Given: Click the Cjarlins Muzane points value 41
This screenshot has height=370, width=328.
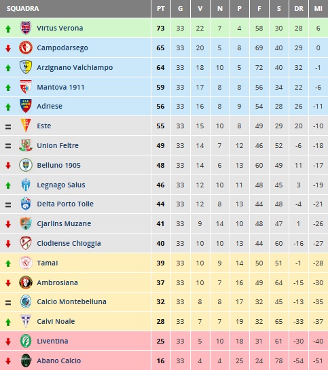Looking at the screenshot, I should (x=160, y=223).
